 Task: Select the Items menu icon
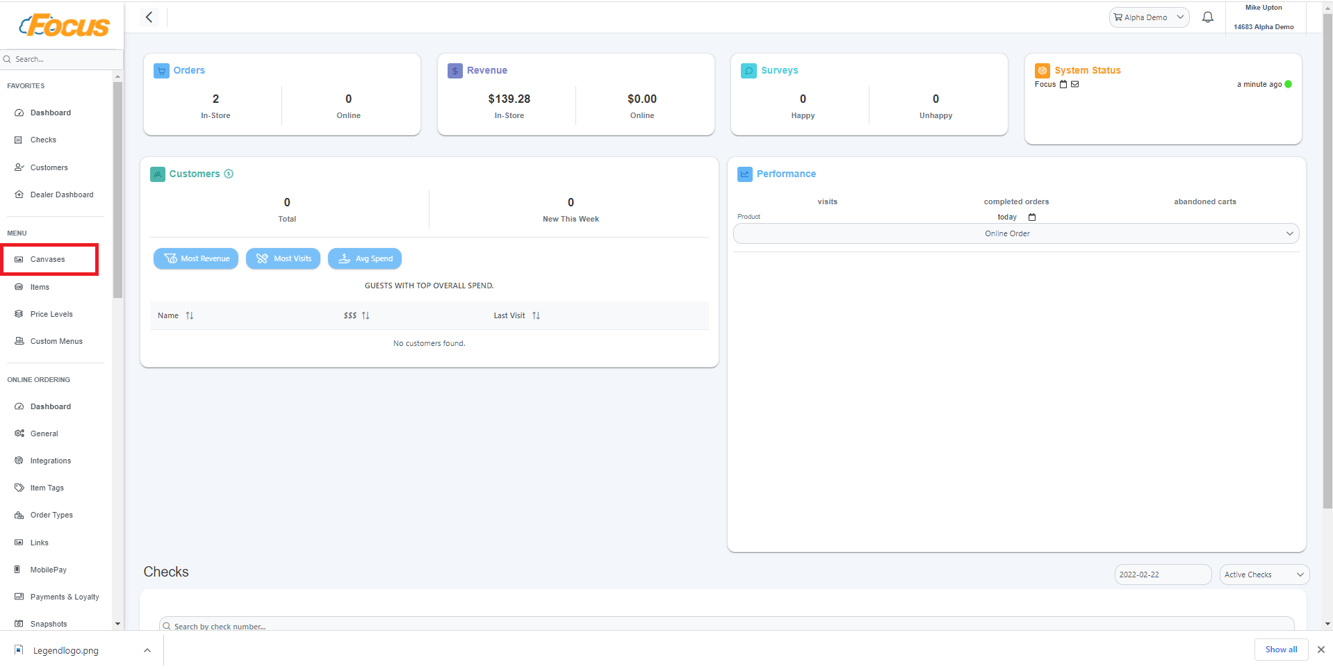click(x=19, y=287)
